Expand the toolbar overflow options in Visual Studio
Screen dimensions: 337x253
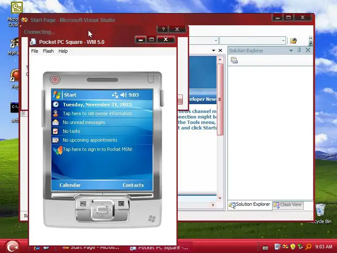[311, 40]
